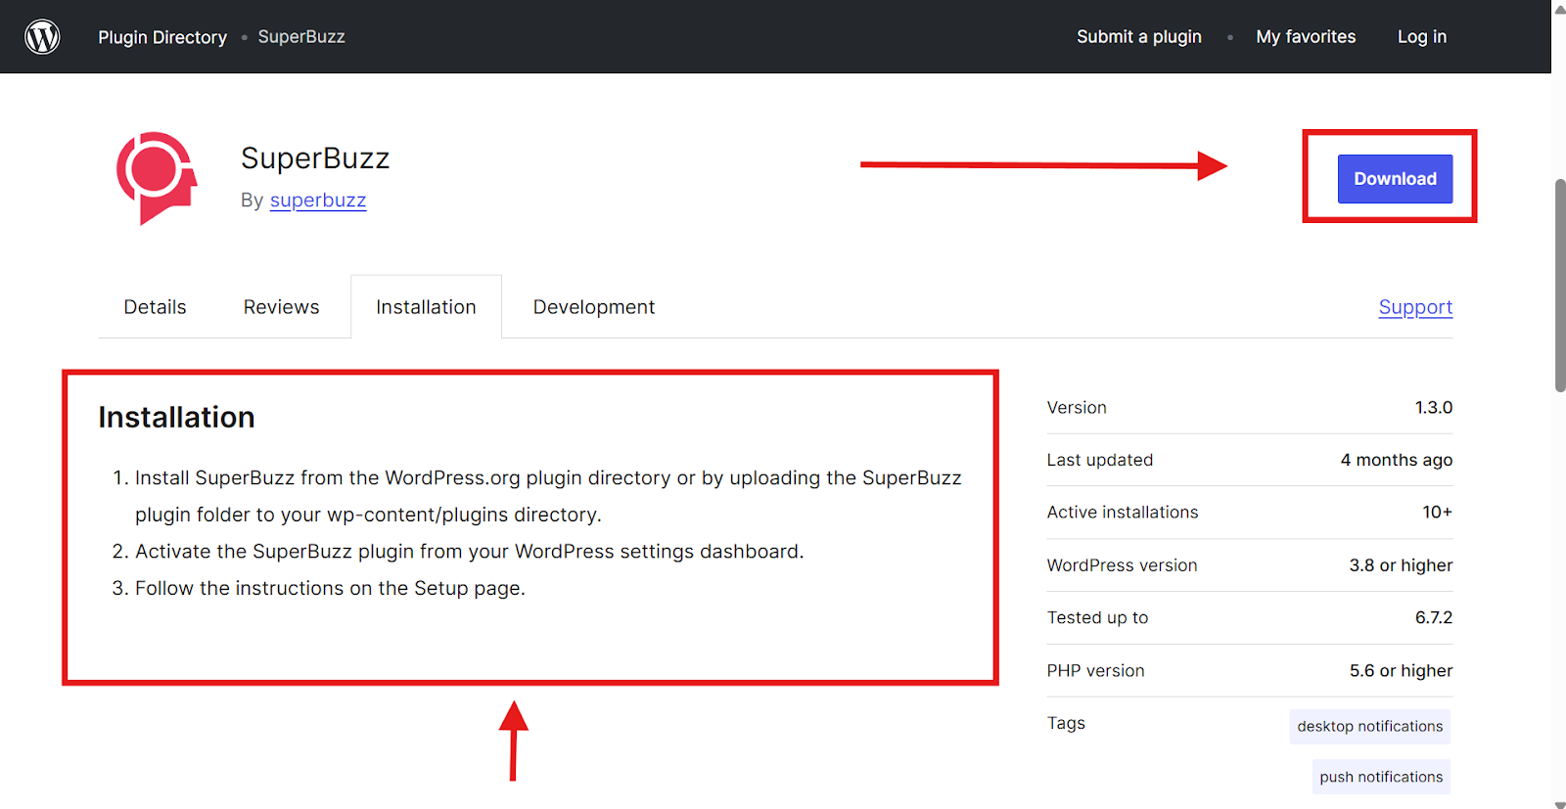1566x809 pixels.
Task: Click '5.6 or higher' PHP version
Action: click(x=1401, y=671)
